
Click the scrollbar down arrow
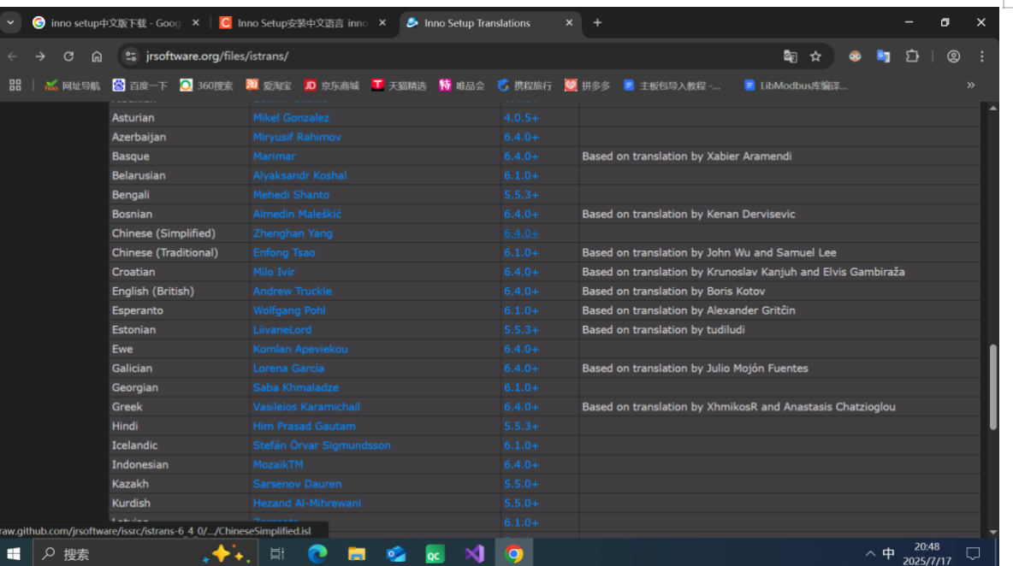(993, 533)
